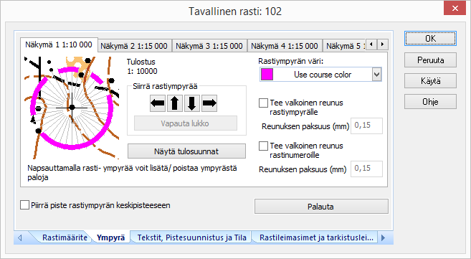Move control circle up with arrow

coord(175,103)
